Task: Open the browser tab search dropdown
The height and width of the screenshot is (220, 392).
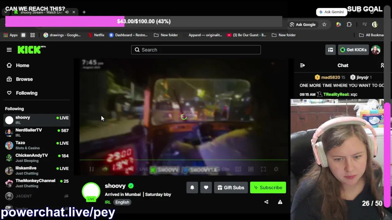Action: click(6, 12)
